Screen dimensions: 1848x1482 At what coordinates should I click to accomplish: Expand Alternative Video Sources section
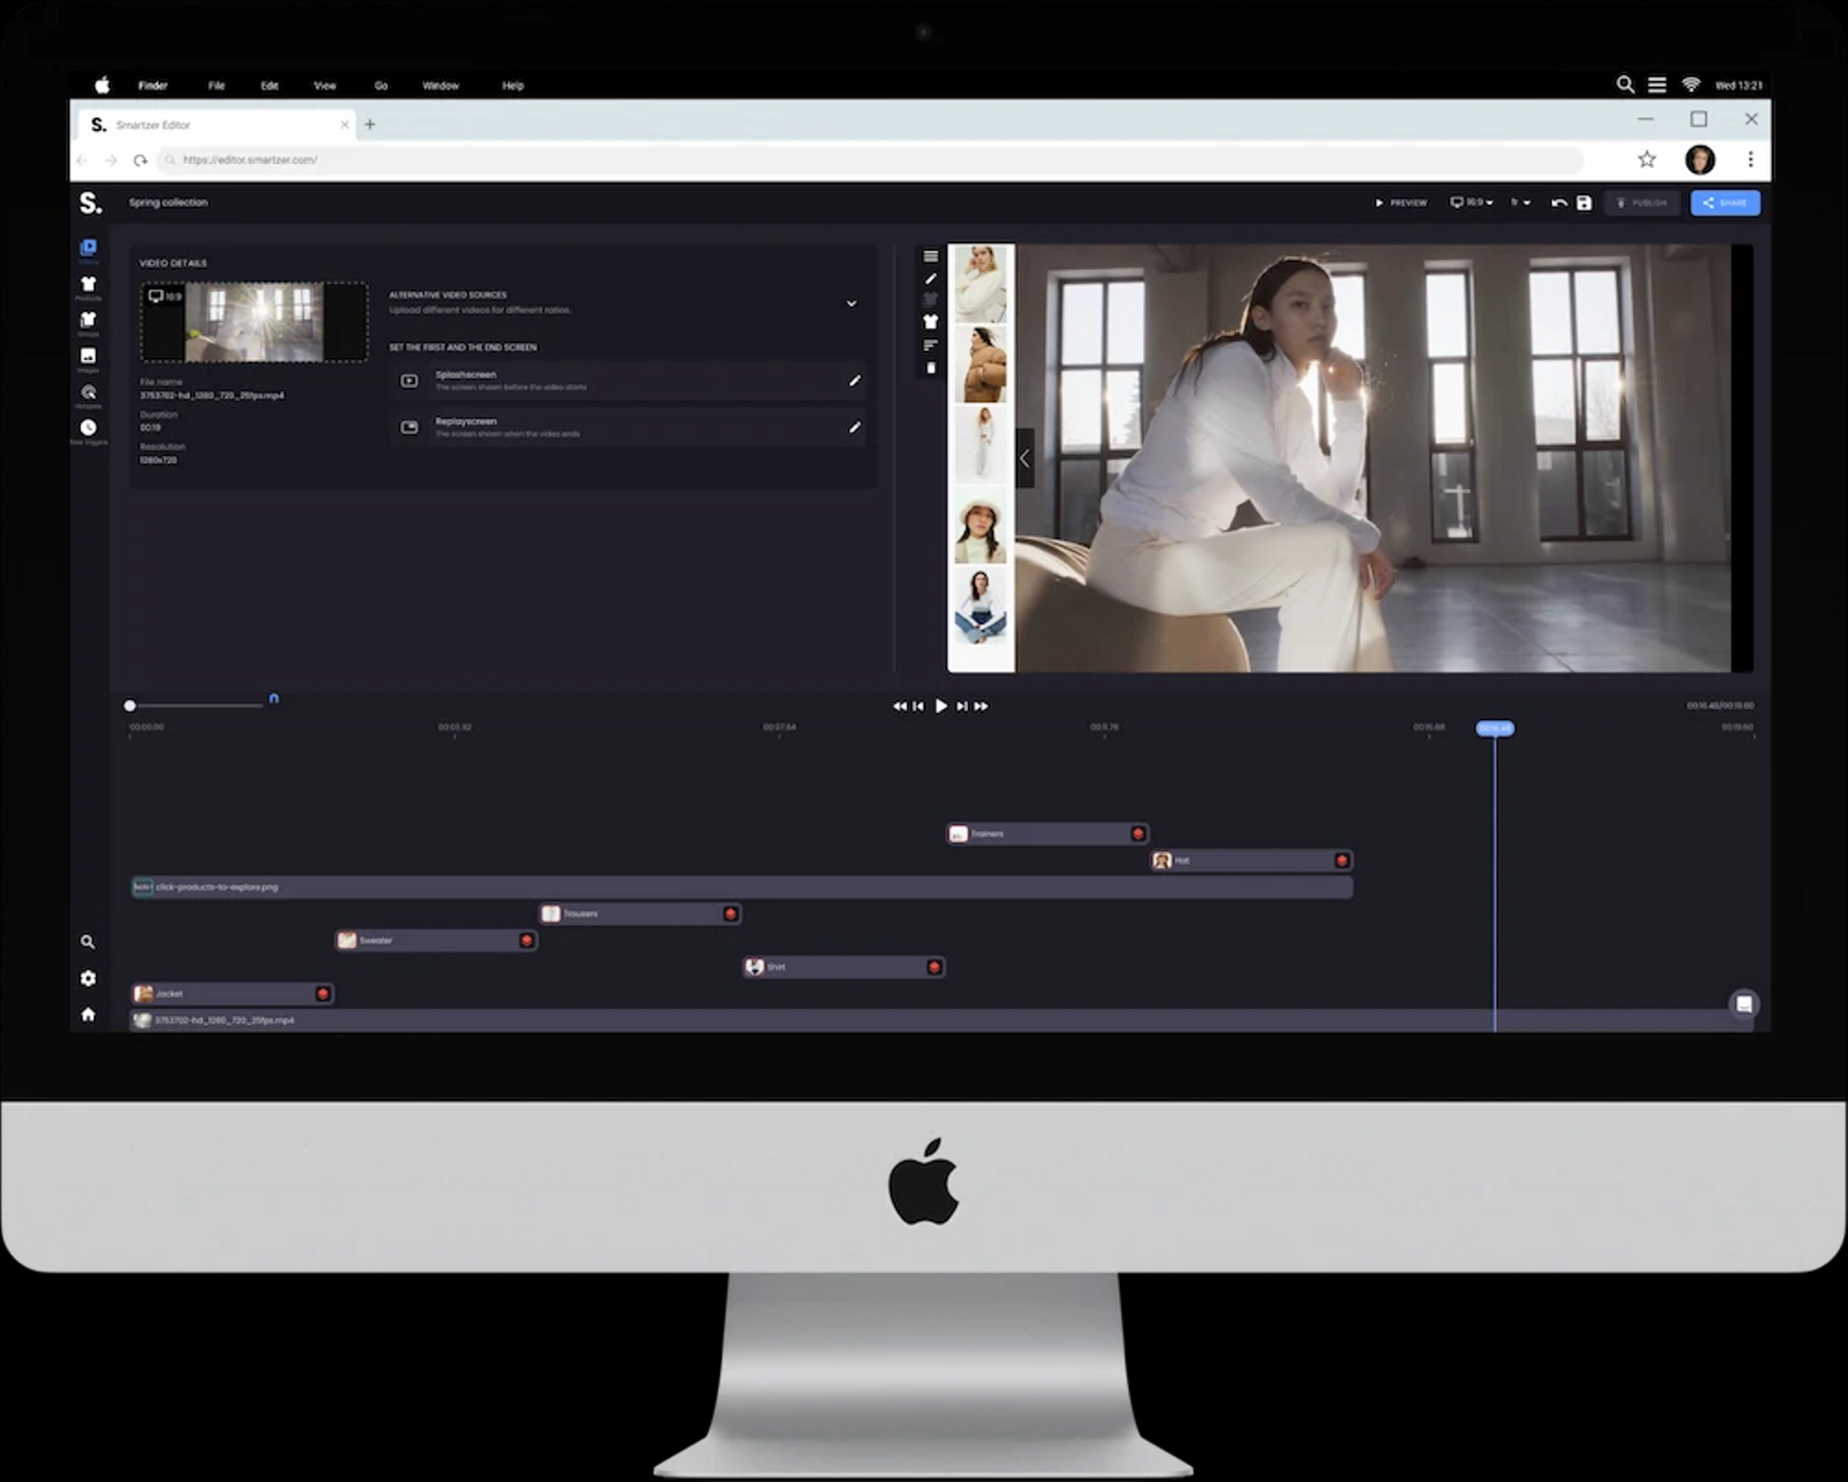tap(851, 303)
